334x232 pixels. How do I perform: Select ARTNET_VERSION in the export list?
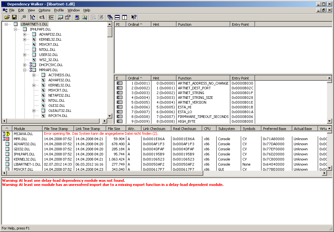[192, 102]
